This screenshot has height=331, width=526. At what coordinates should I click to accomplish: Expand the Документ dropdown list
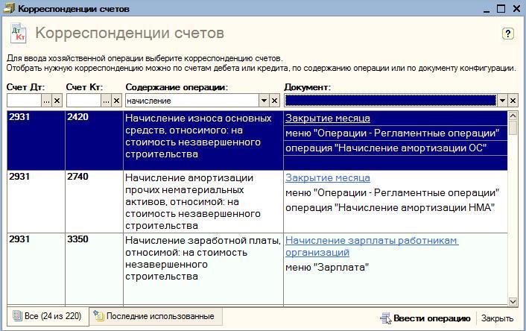tap(502, 101)
